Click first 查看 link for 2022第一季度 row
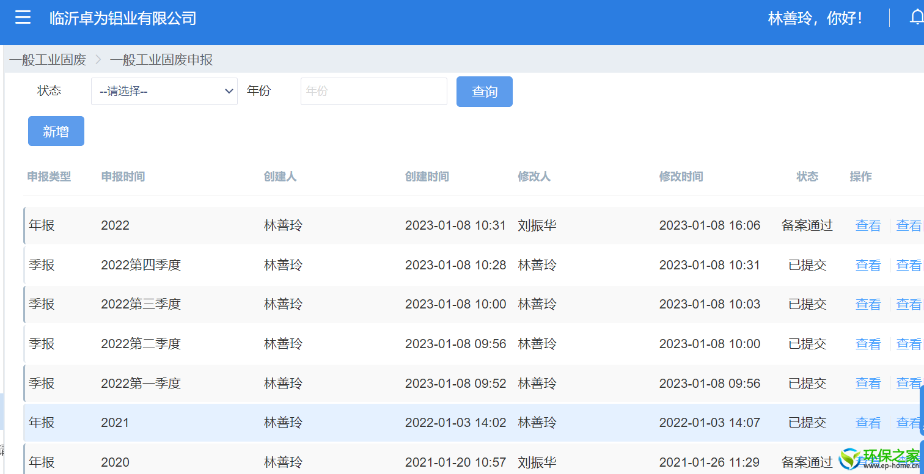Viewport: 924px width, 474px height. click(x=868, y=383)
